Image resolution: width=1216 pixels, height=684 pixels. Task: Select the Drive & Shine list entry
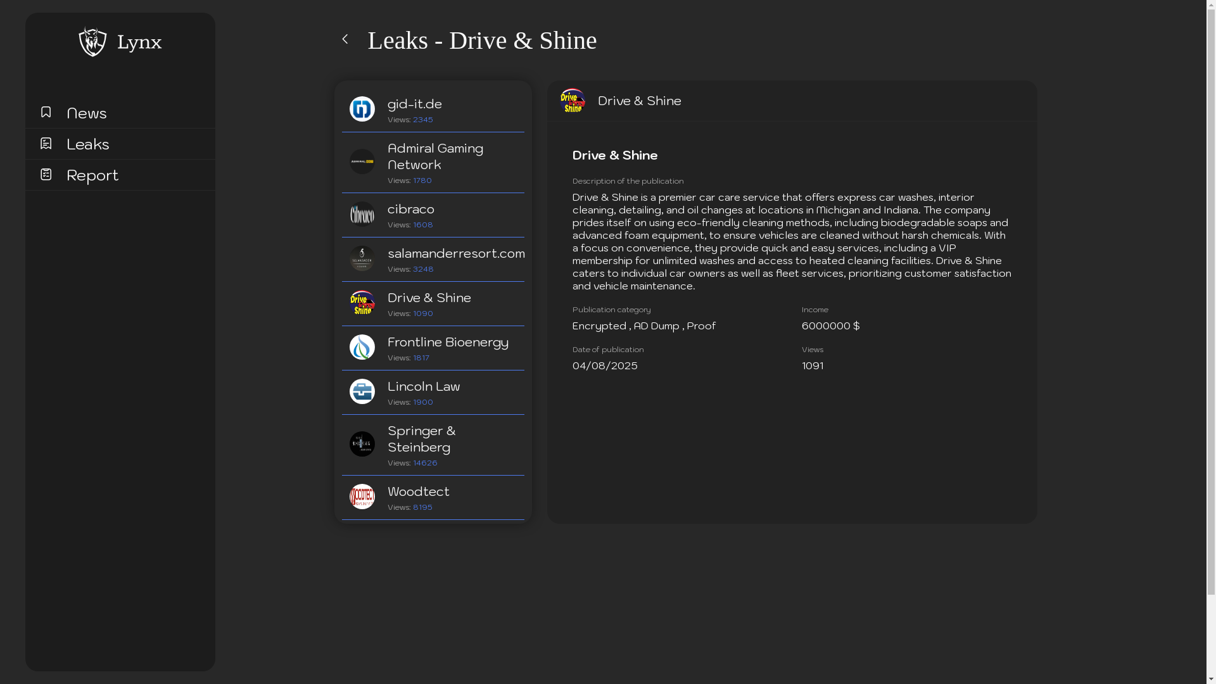429,298
